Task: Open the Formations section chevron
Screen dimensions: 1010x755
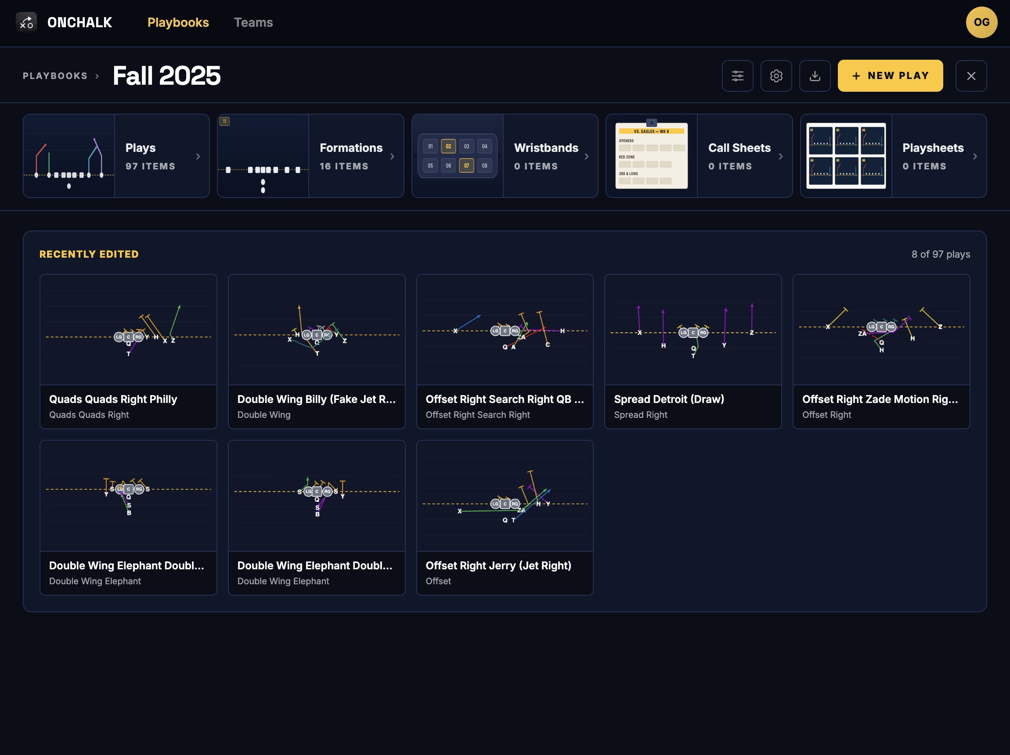Action: pyautogui.click(x=392, y=157)
